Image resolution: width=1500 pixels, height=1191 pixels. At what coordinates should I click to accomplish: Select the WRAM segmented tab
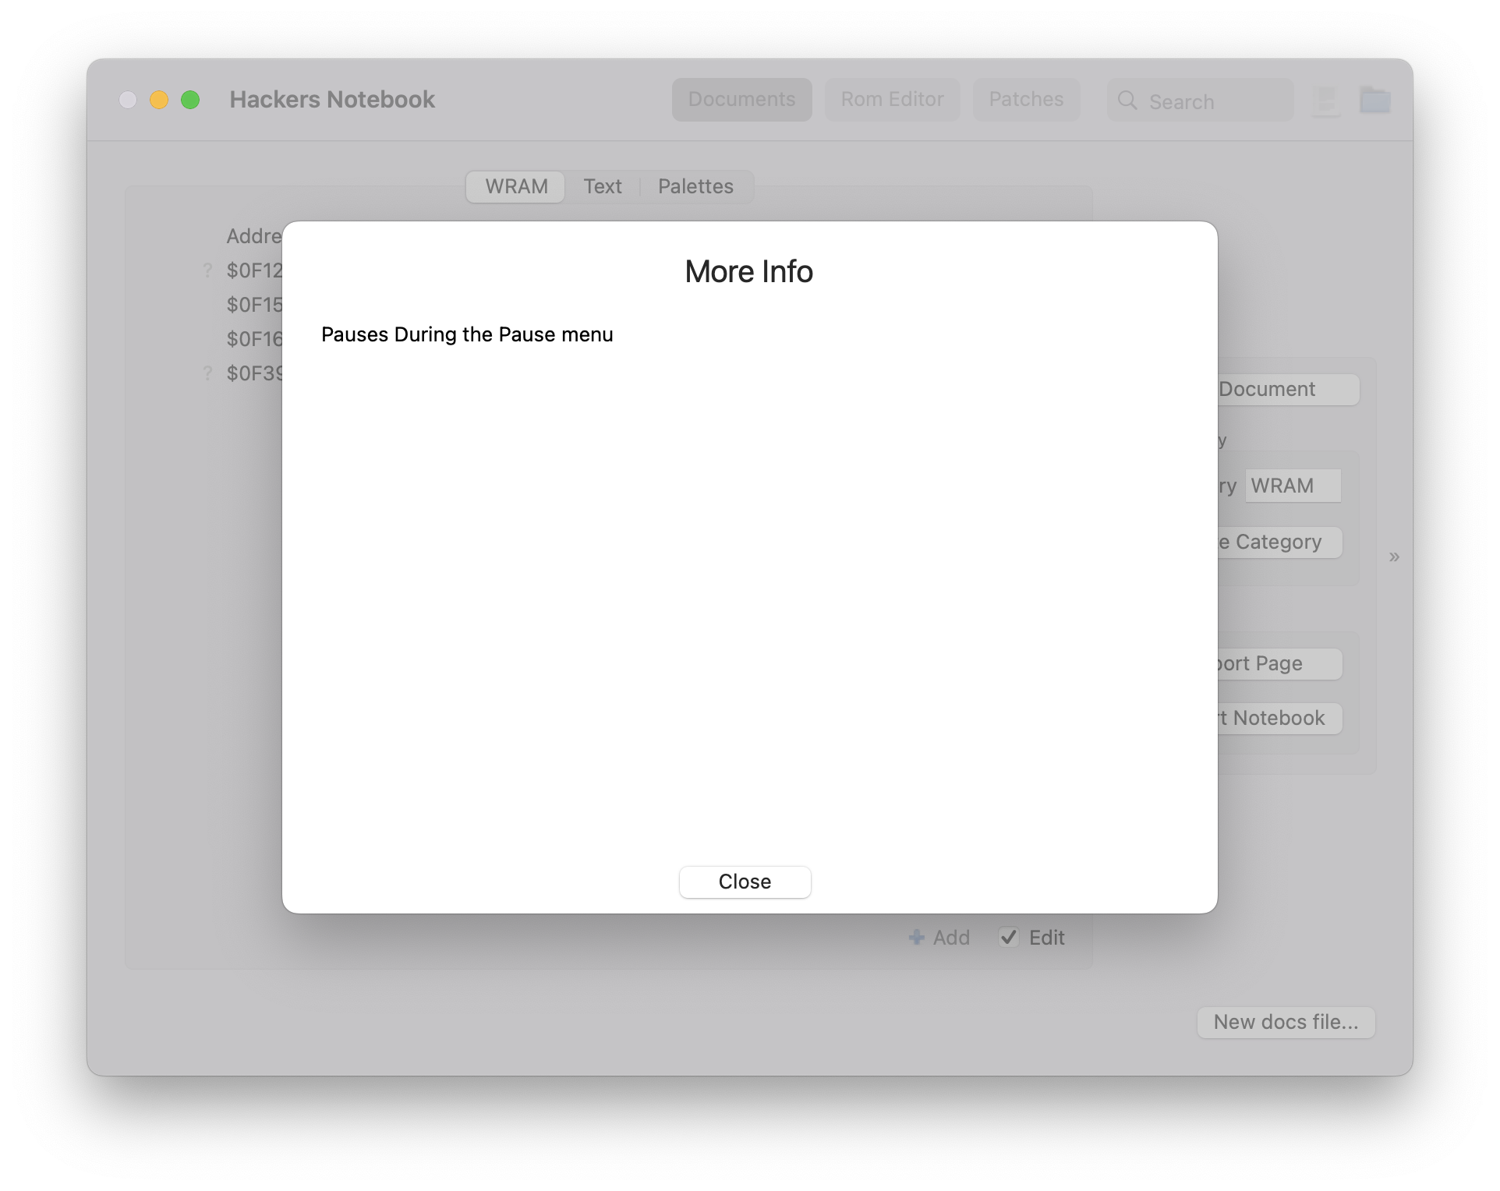[x=515, y=186]
